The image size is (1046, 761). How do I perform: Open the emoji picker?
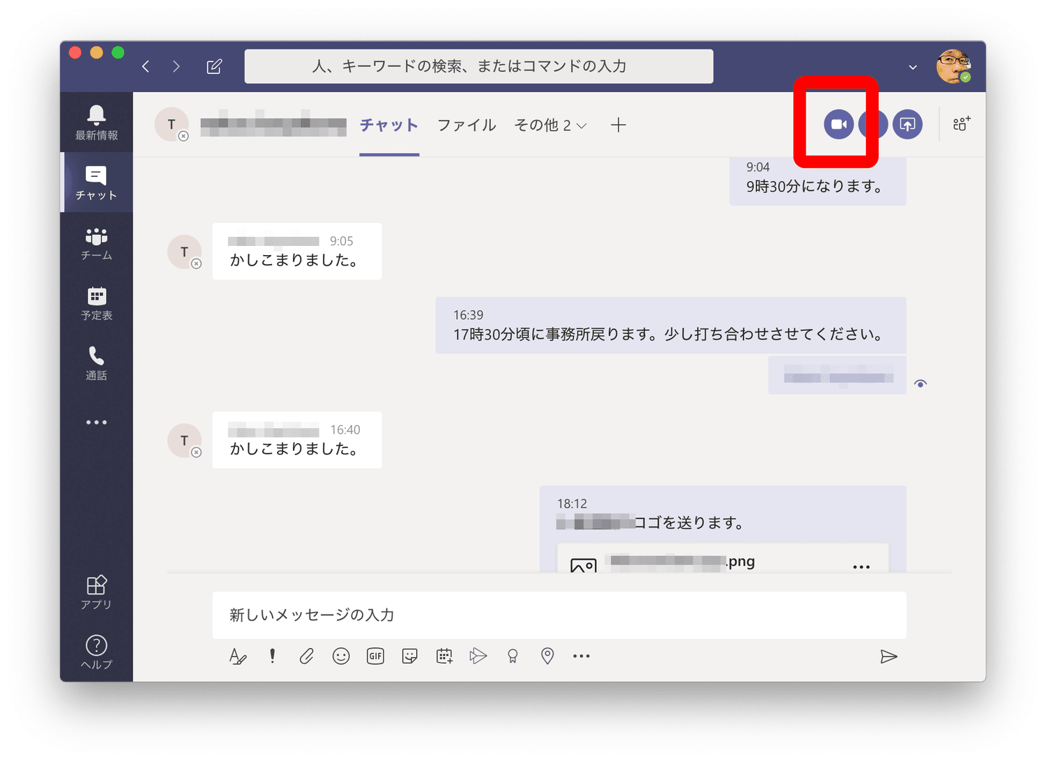pos(341,656)
